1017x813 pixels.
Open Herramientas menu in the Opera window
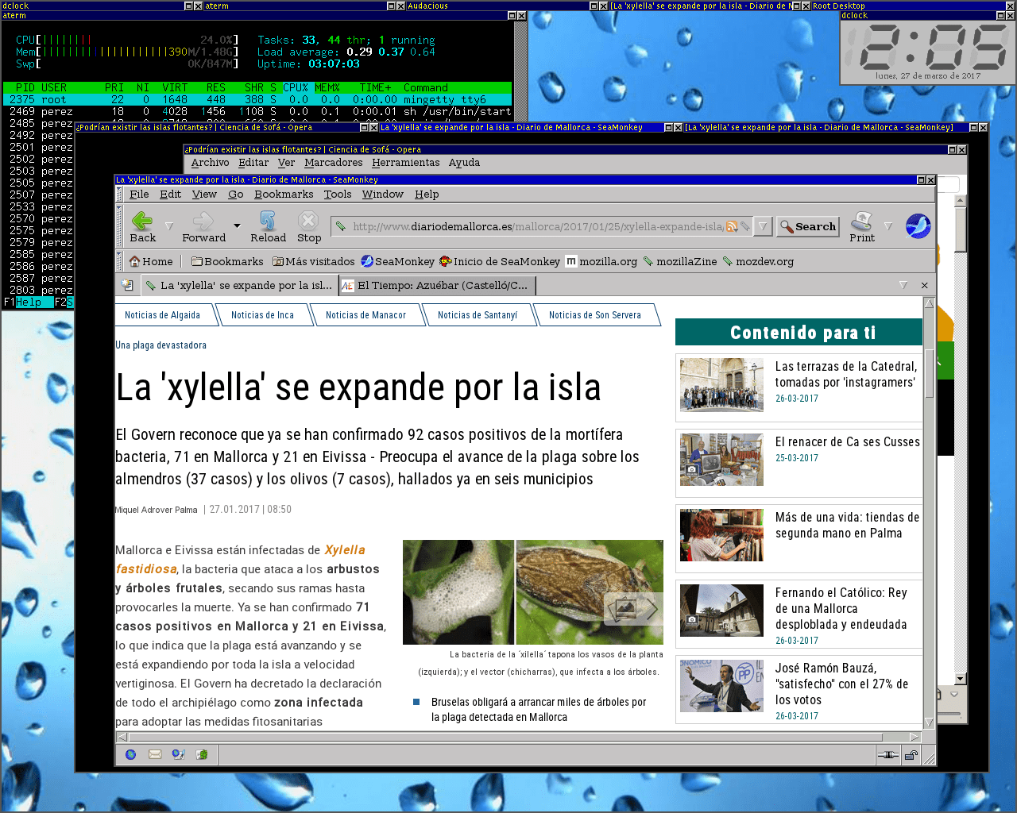coord(405,162)
